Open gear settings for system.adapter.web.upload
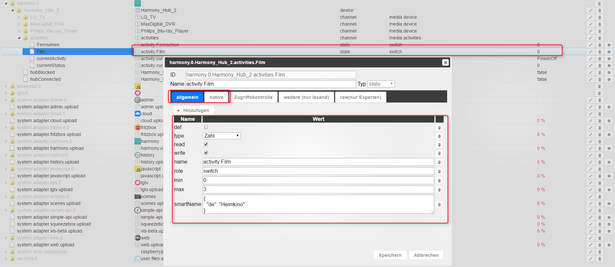 (609, 245)
